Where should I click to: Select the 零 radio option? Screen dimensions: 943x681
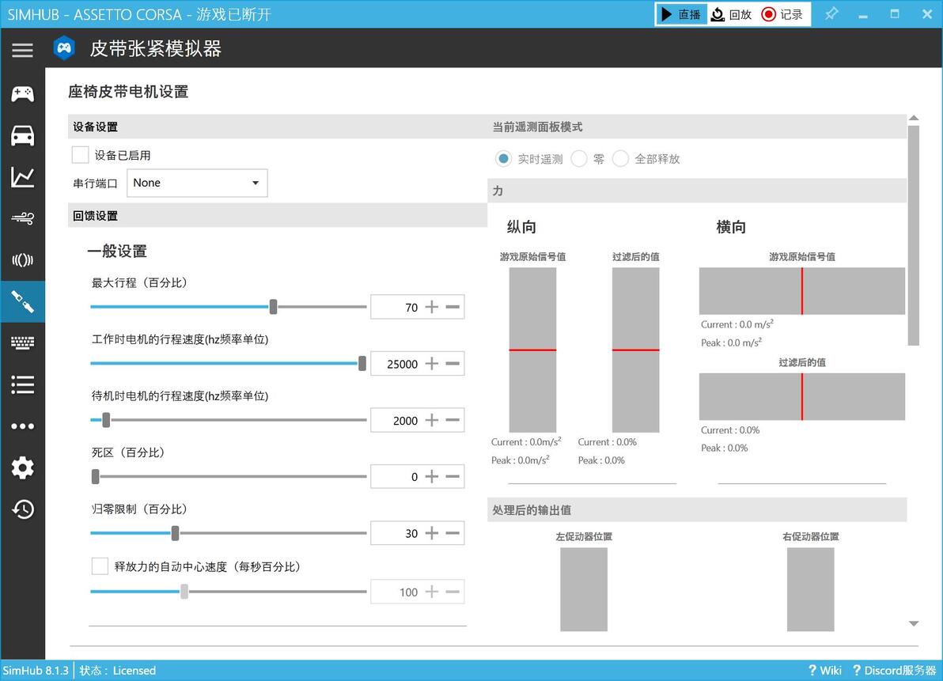click(x=579, y=159)
